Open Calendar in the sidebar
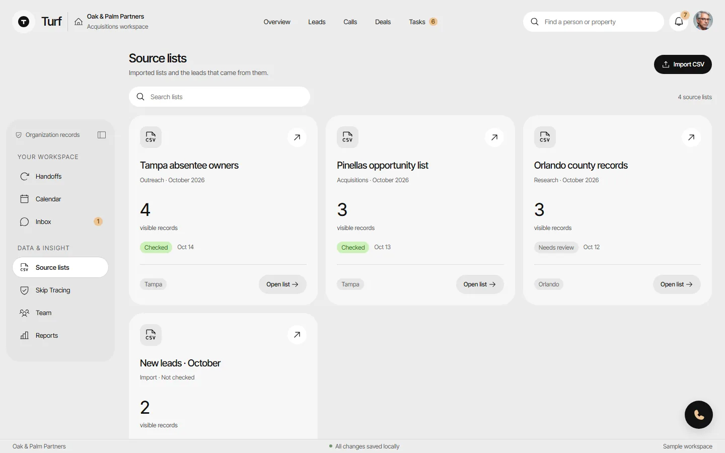 60,199
